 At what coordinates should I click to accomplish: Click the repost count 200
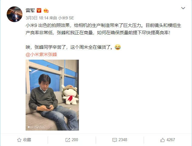click(x=75, y=140)
